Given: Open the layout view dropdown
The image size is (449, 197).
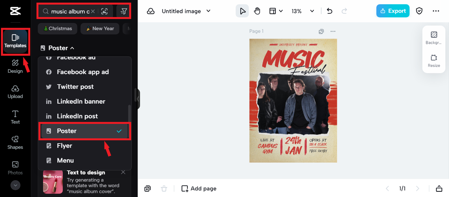Looking at the screenshot, I should pos(276,11).
